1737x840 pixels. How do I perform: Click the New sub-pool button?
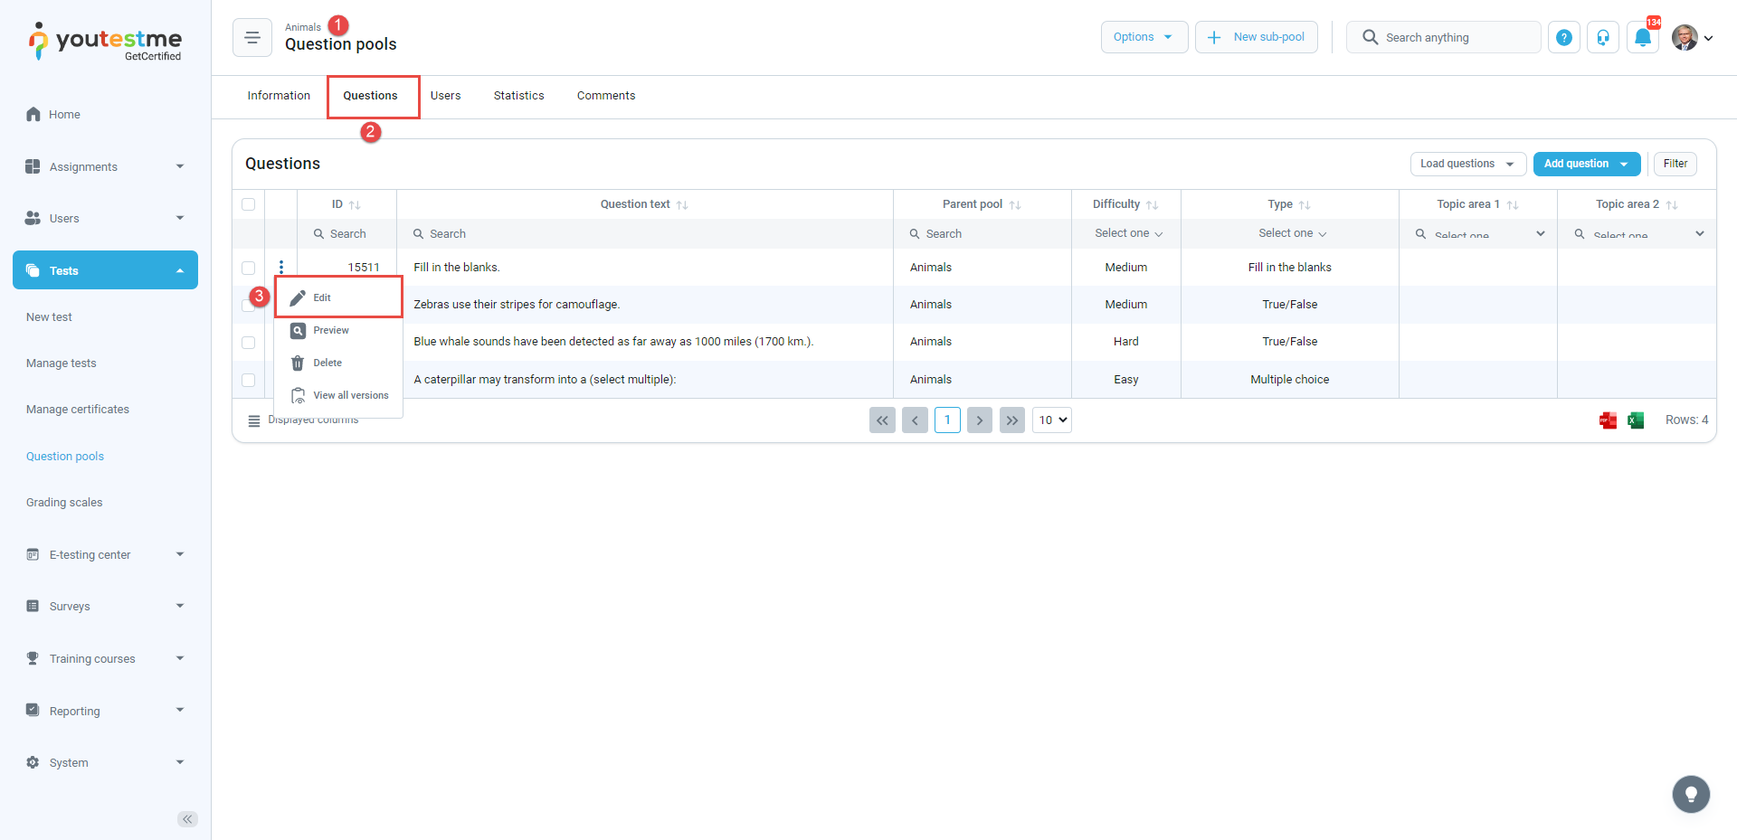[1256, 37]
